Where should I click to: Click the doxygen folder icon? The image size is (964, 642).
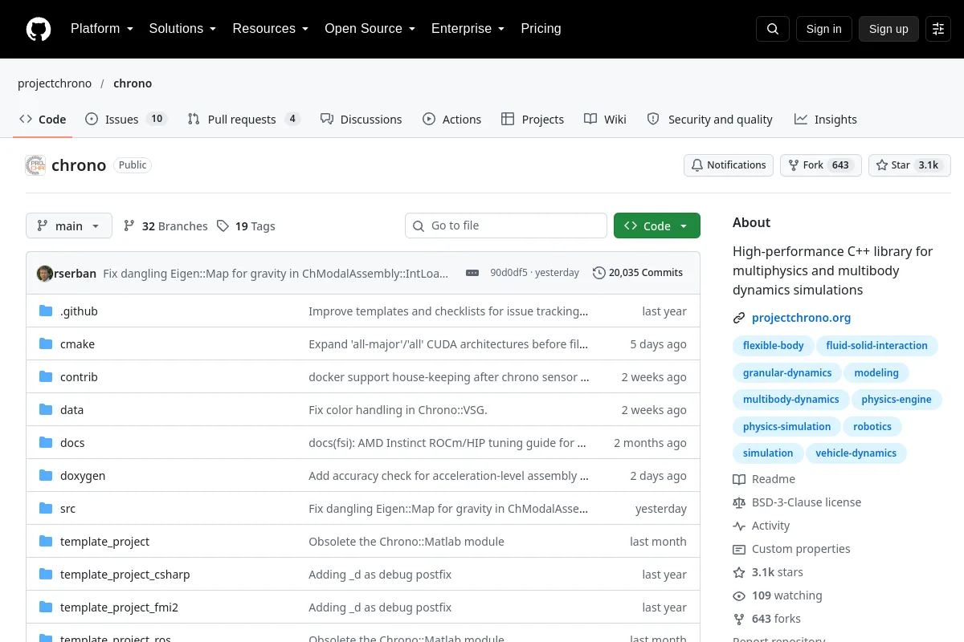point(46,475)
